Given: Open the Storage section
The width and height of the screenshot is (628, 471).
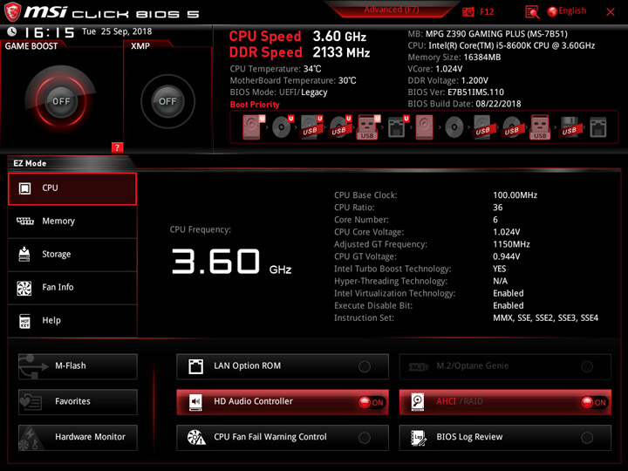Looking at the screenshot, I should coord(72,255).
